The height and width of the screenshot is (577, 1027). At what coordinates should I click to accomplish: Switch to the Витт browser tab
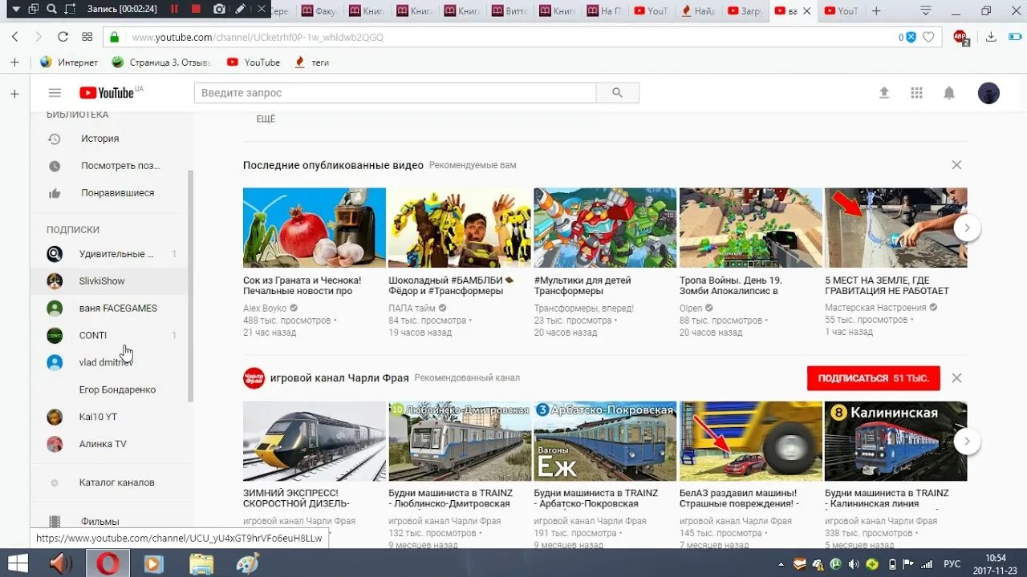coord(511,10)
